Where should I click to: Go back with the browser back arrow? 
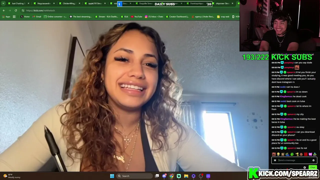(x=4, y=10)
